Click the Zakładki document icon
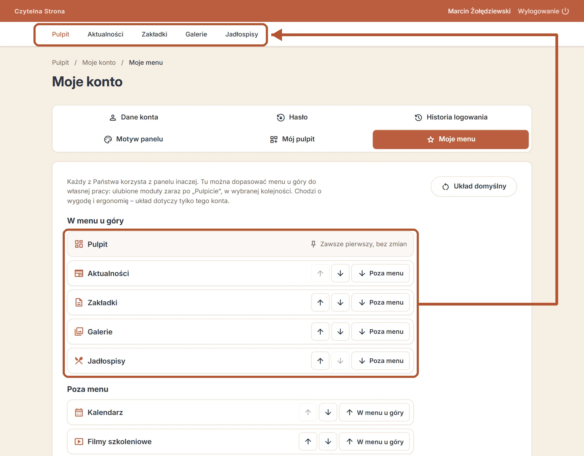The width and height of the screenshot is (584, 456). click(79, 302)
